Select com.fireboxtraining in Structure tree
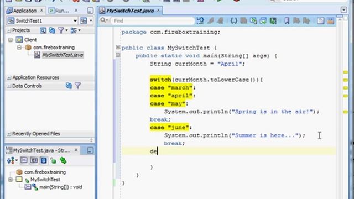Viewport: 354px width, 199px height. (45, 172)
